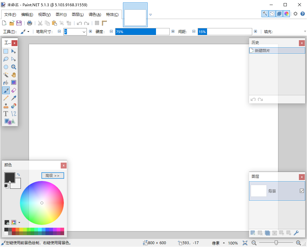
Task: Open the brush size dropdown
Action: [x=84, y=31]
